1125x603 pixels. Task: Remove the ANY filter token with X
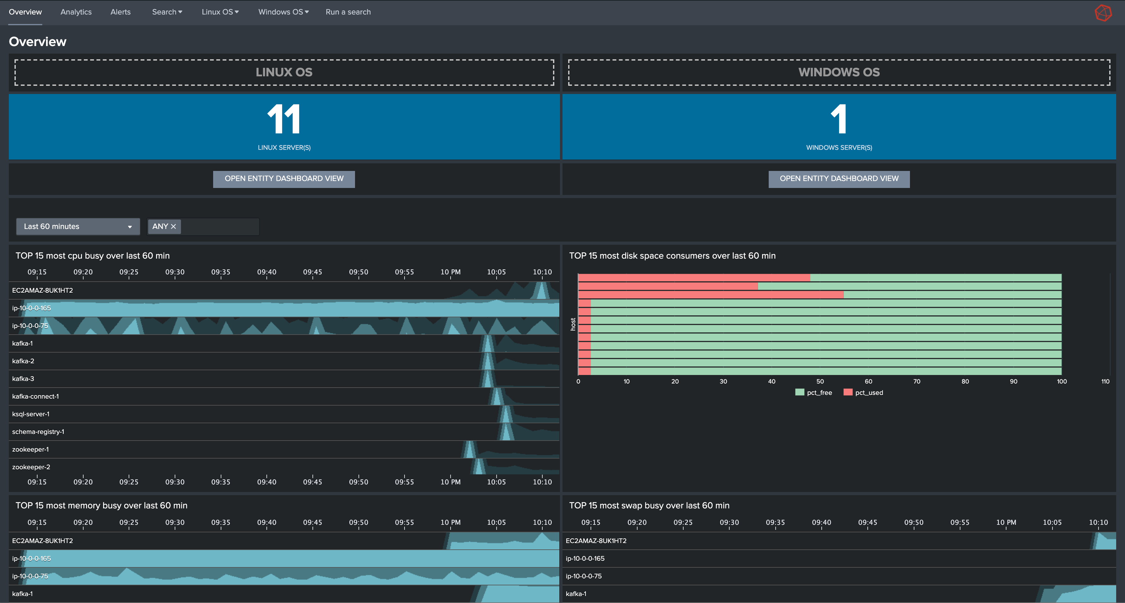coord(173,226)
